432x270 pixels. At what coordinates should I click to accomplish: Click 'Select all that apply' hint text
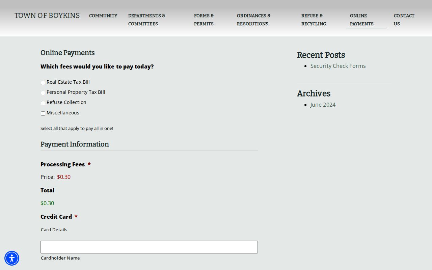coord(77,128)
